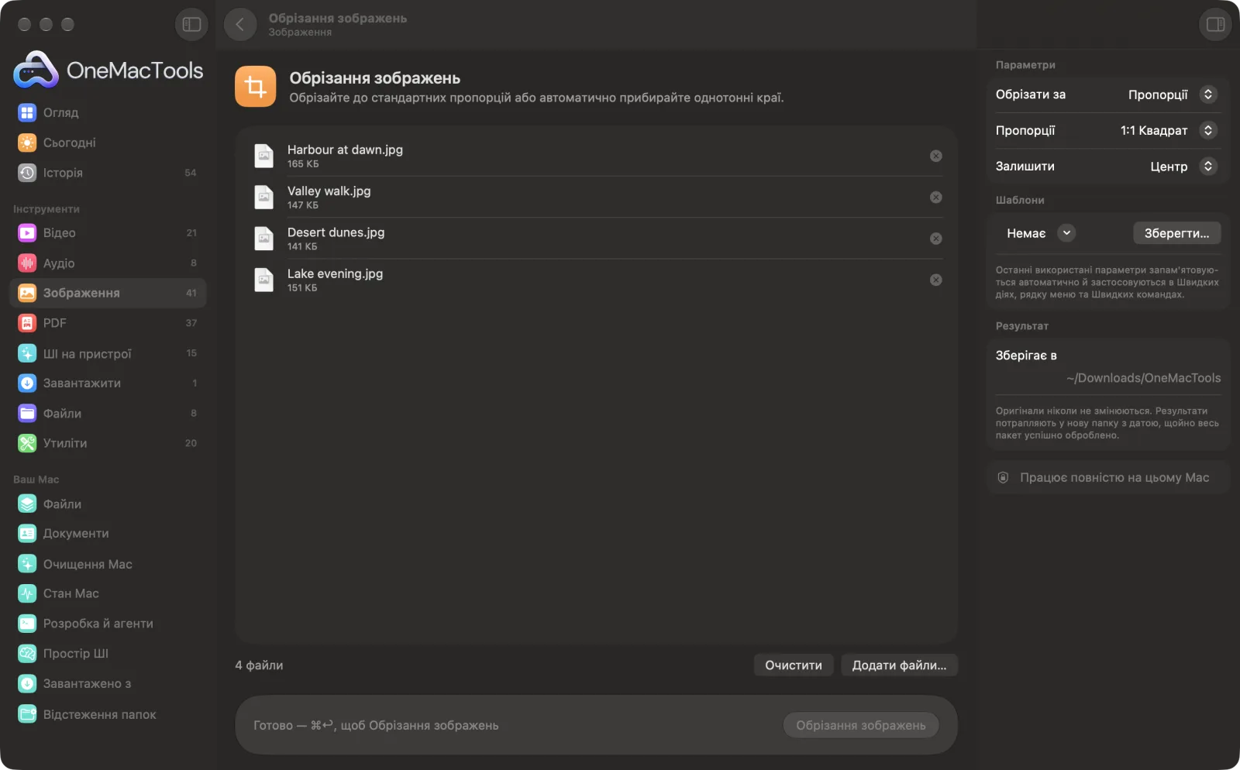The height and width of the screenshot is (770, 1240).
Task: Open Документи icon under Ваш Mac
Action: (27, 533)
